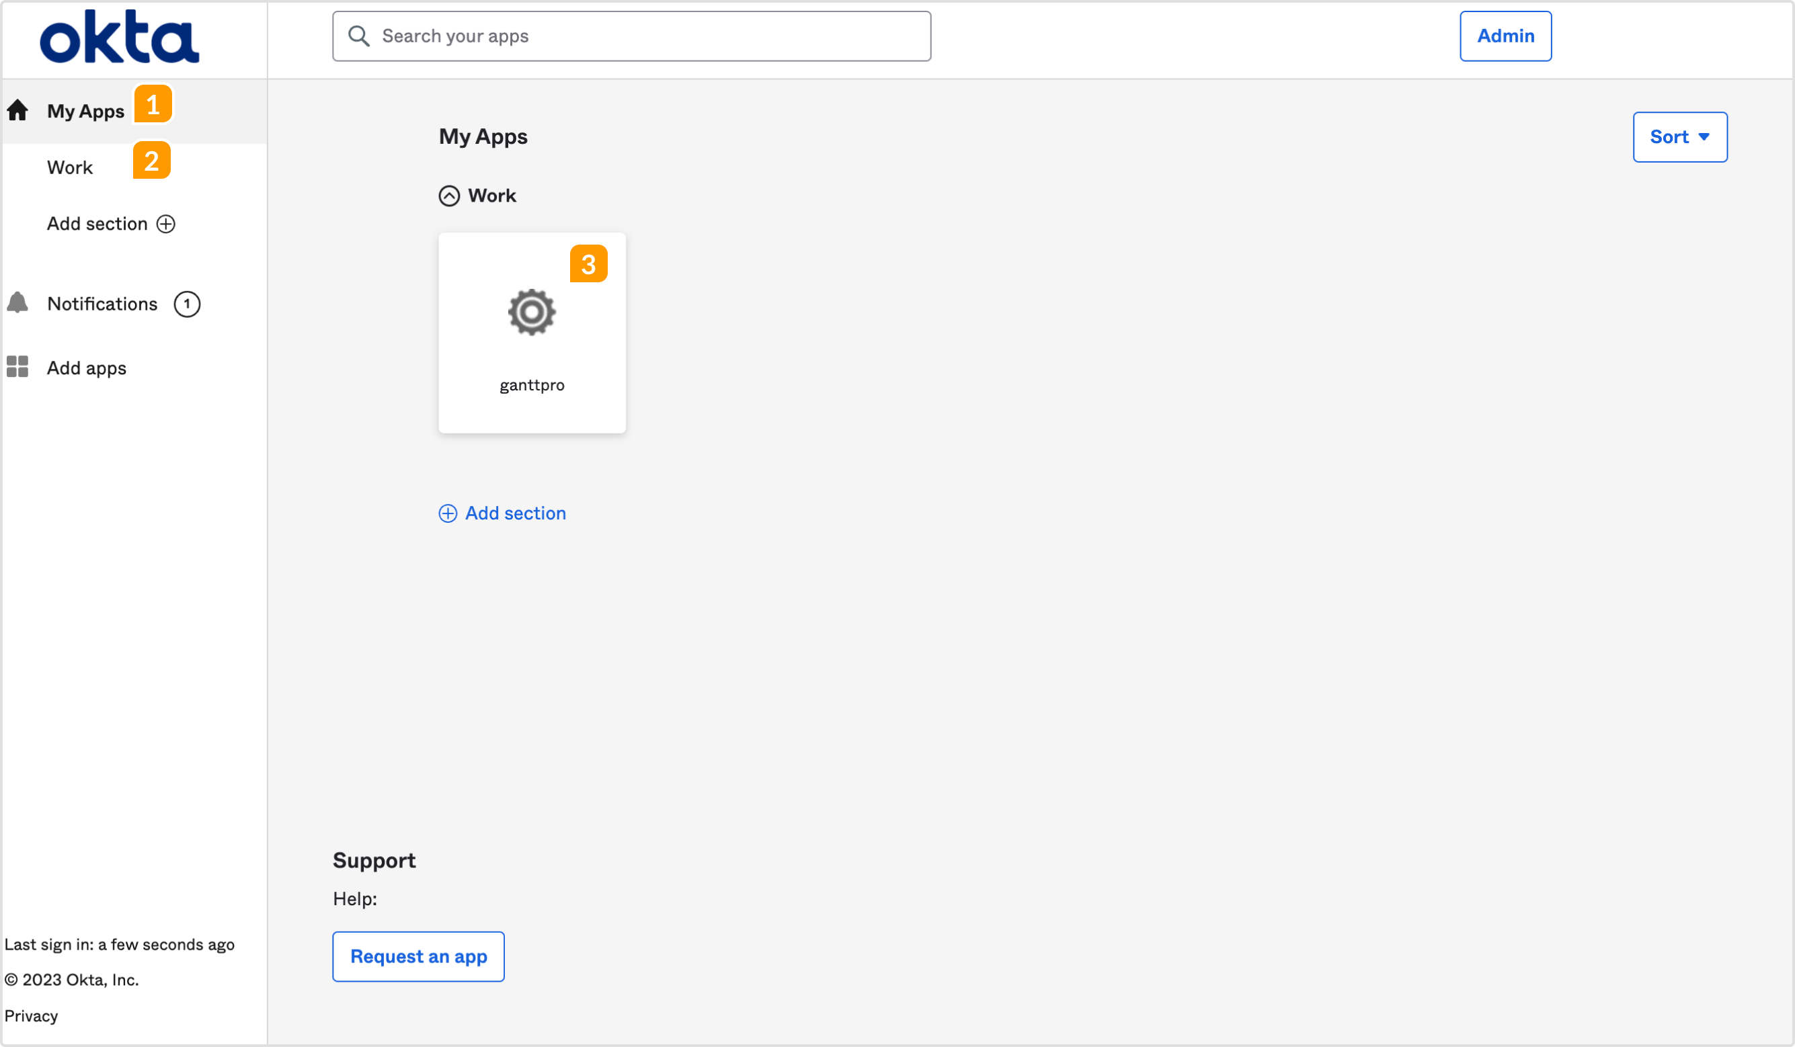This screenshot has height=1047, width=1795.
Task: Expand the Sort options chevron
Action: click(1704, 136)
